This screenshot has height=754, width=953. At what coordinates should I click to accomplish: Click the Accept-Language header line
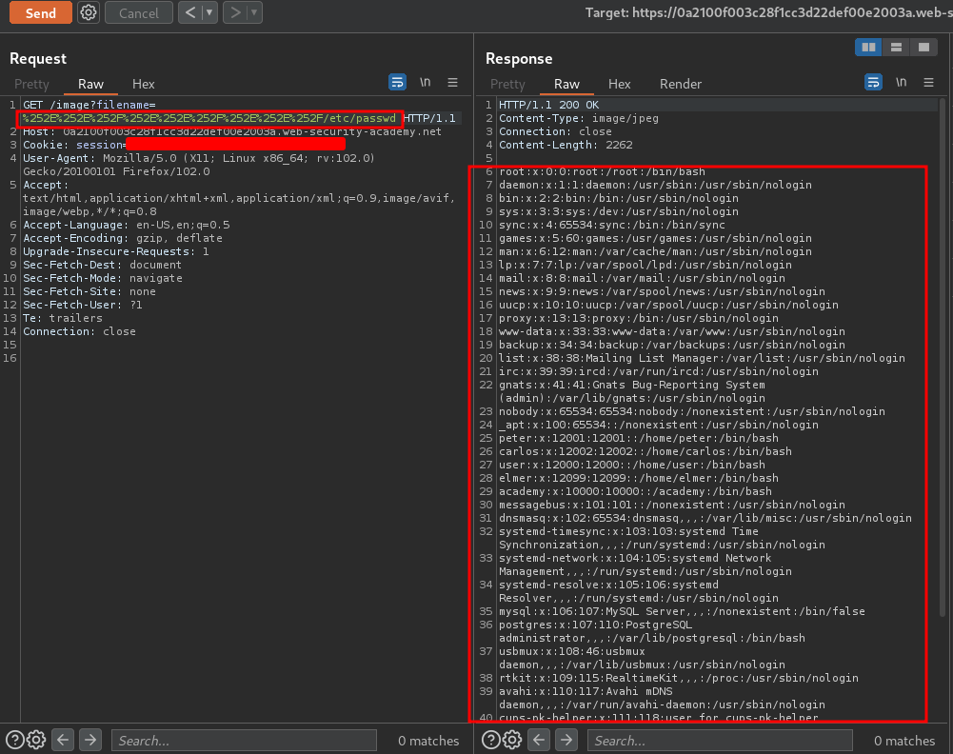[127, 225]
